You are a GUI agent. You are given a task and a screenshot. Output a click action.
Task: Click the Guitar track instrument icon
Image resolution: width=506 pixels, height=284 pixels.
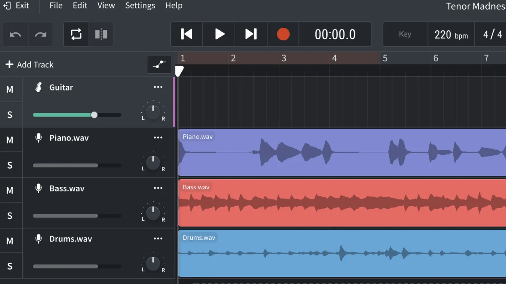click(38, 88)
